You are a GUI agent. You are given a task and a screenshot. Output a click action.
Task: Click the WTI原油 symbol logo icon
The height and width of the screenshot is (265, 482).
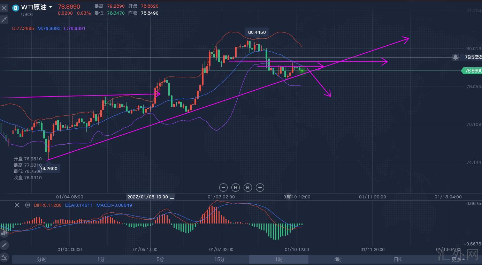point(16,8)
